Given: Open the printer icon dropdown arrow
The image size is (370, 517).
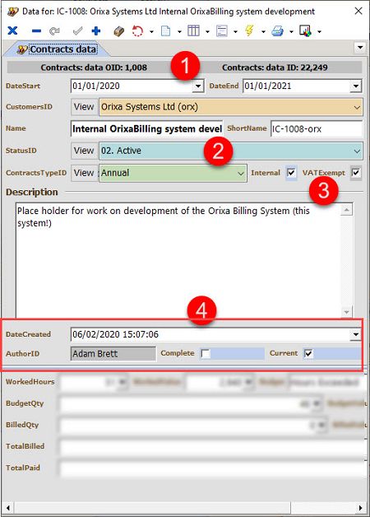Looking at the screenshot, I should click(291, 31).
